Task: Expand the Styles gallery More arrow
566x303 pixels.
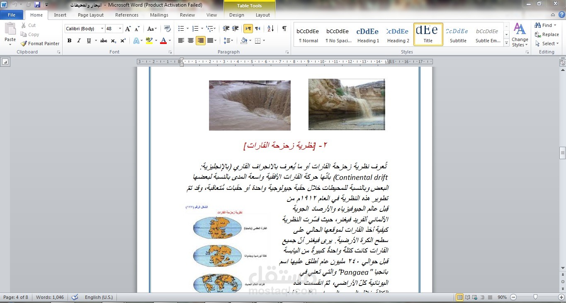Action: [x=507, y=43]
